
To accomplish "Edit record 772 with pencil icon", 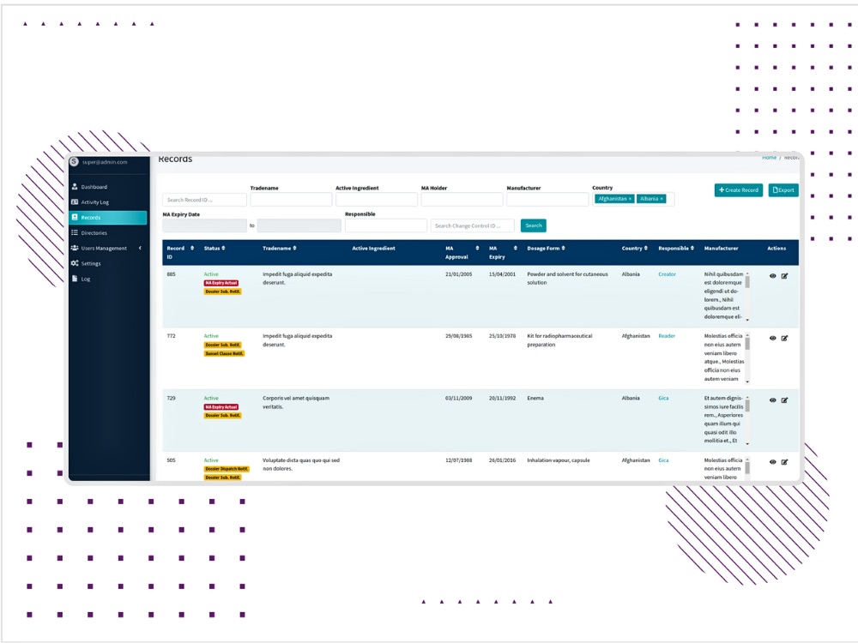I will pos(785,338).
